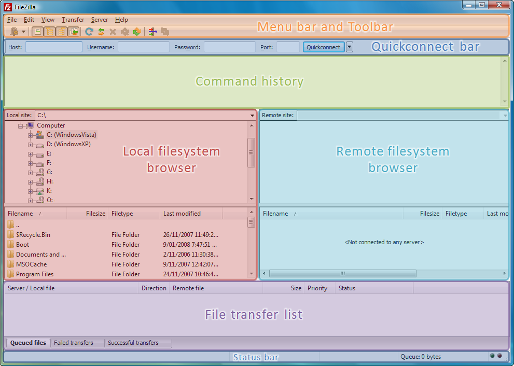Image resolution: width=514 pixels, height=366 pixels.
Task: Open the Site Manager toolbar icon
Action: (x=14, y=32)
